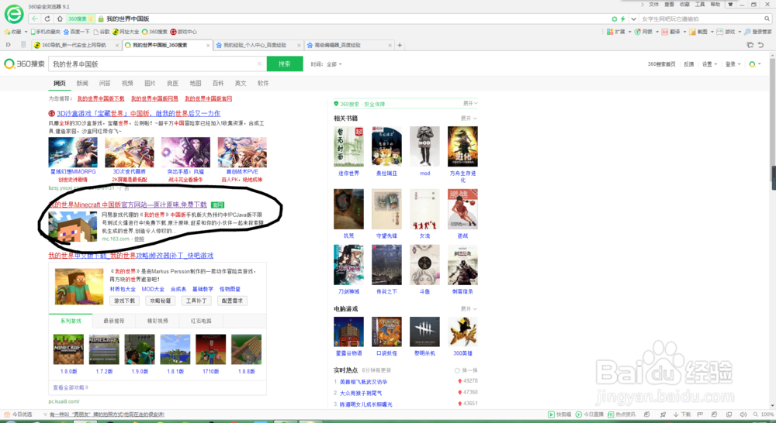Open the address bar history dropdown arrow
This screenshot has height=423, width=776.
633,19
